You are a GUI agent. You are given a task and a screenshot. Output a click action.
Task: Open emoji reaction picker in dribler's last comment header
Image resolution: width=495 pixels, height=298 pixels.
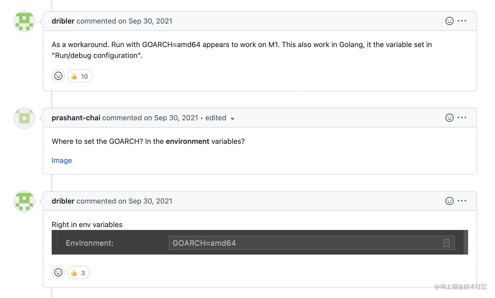pos(449,201)
